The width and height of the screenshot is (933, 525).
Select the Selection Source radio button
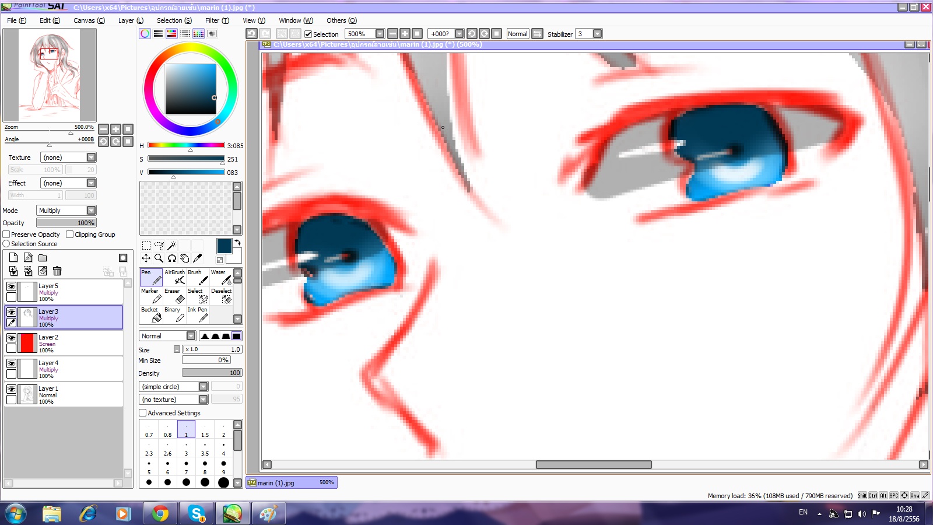[6, 244]
